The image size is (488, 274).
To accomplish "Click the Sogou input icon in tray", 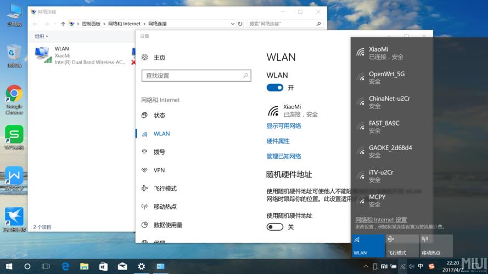I will click(431, 266).
